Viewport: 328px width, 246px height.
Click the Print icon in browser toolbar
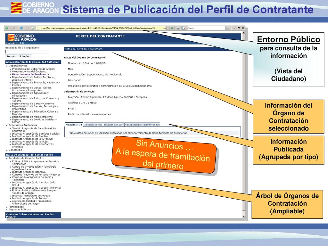click(178, 28)
